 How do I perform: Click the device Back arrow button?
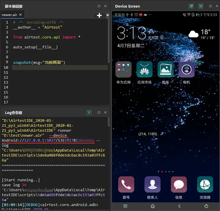pos(179,206)
